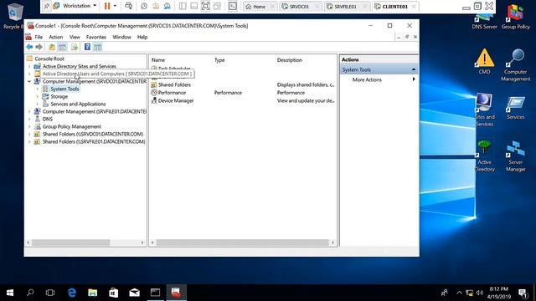Image resolution: width=536 pixels, height=301 pixels.
Task: Click VMware console view icon
Action: click(233, 6)
